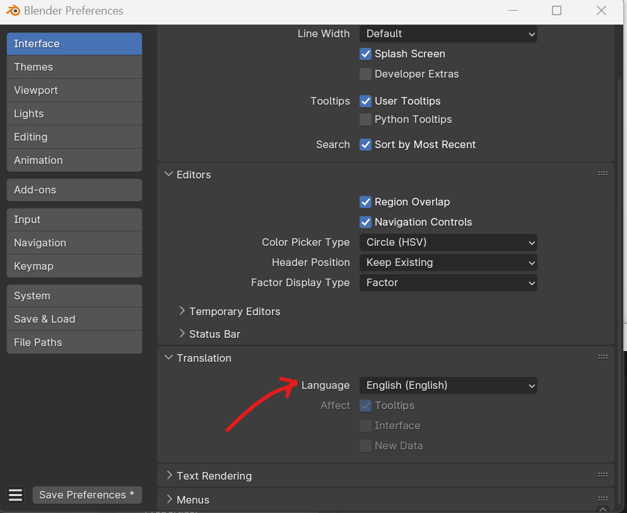The width and height of the screenshot is (627, 513).
Task: Close the Blender Preferences window
Action: [x=601, y=11]
